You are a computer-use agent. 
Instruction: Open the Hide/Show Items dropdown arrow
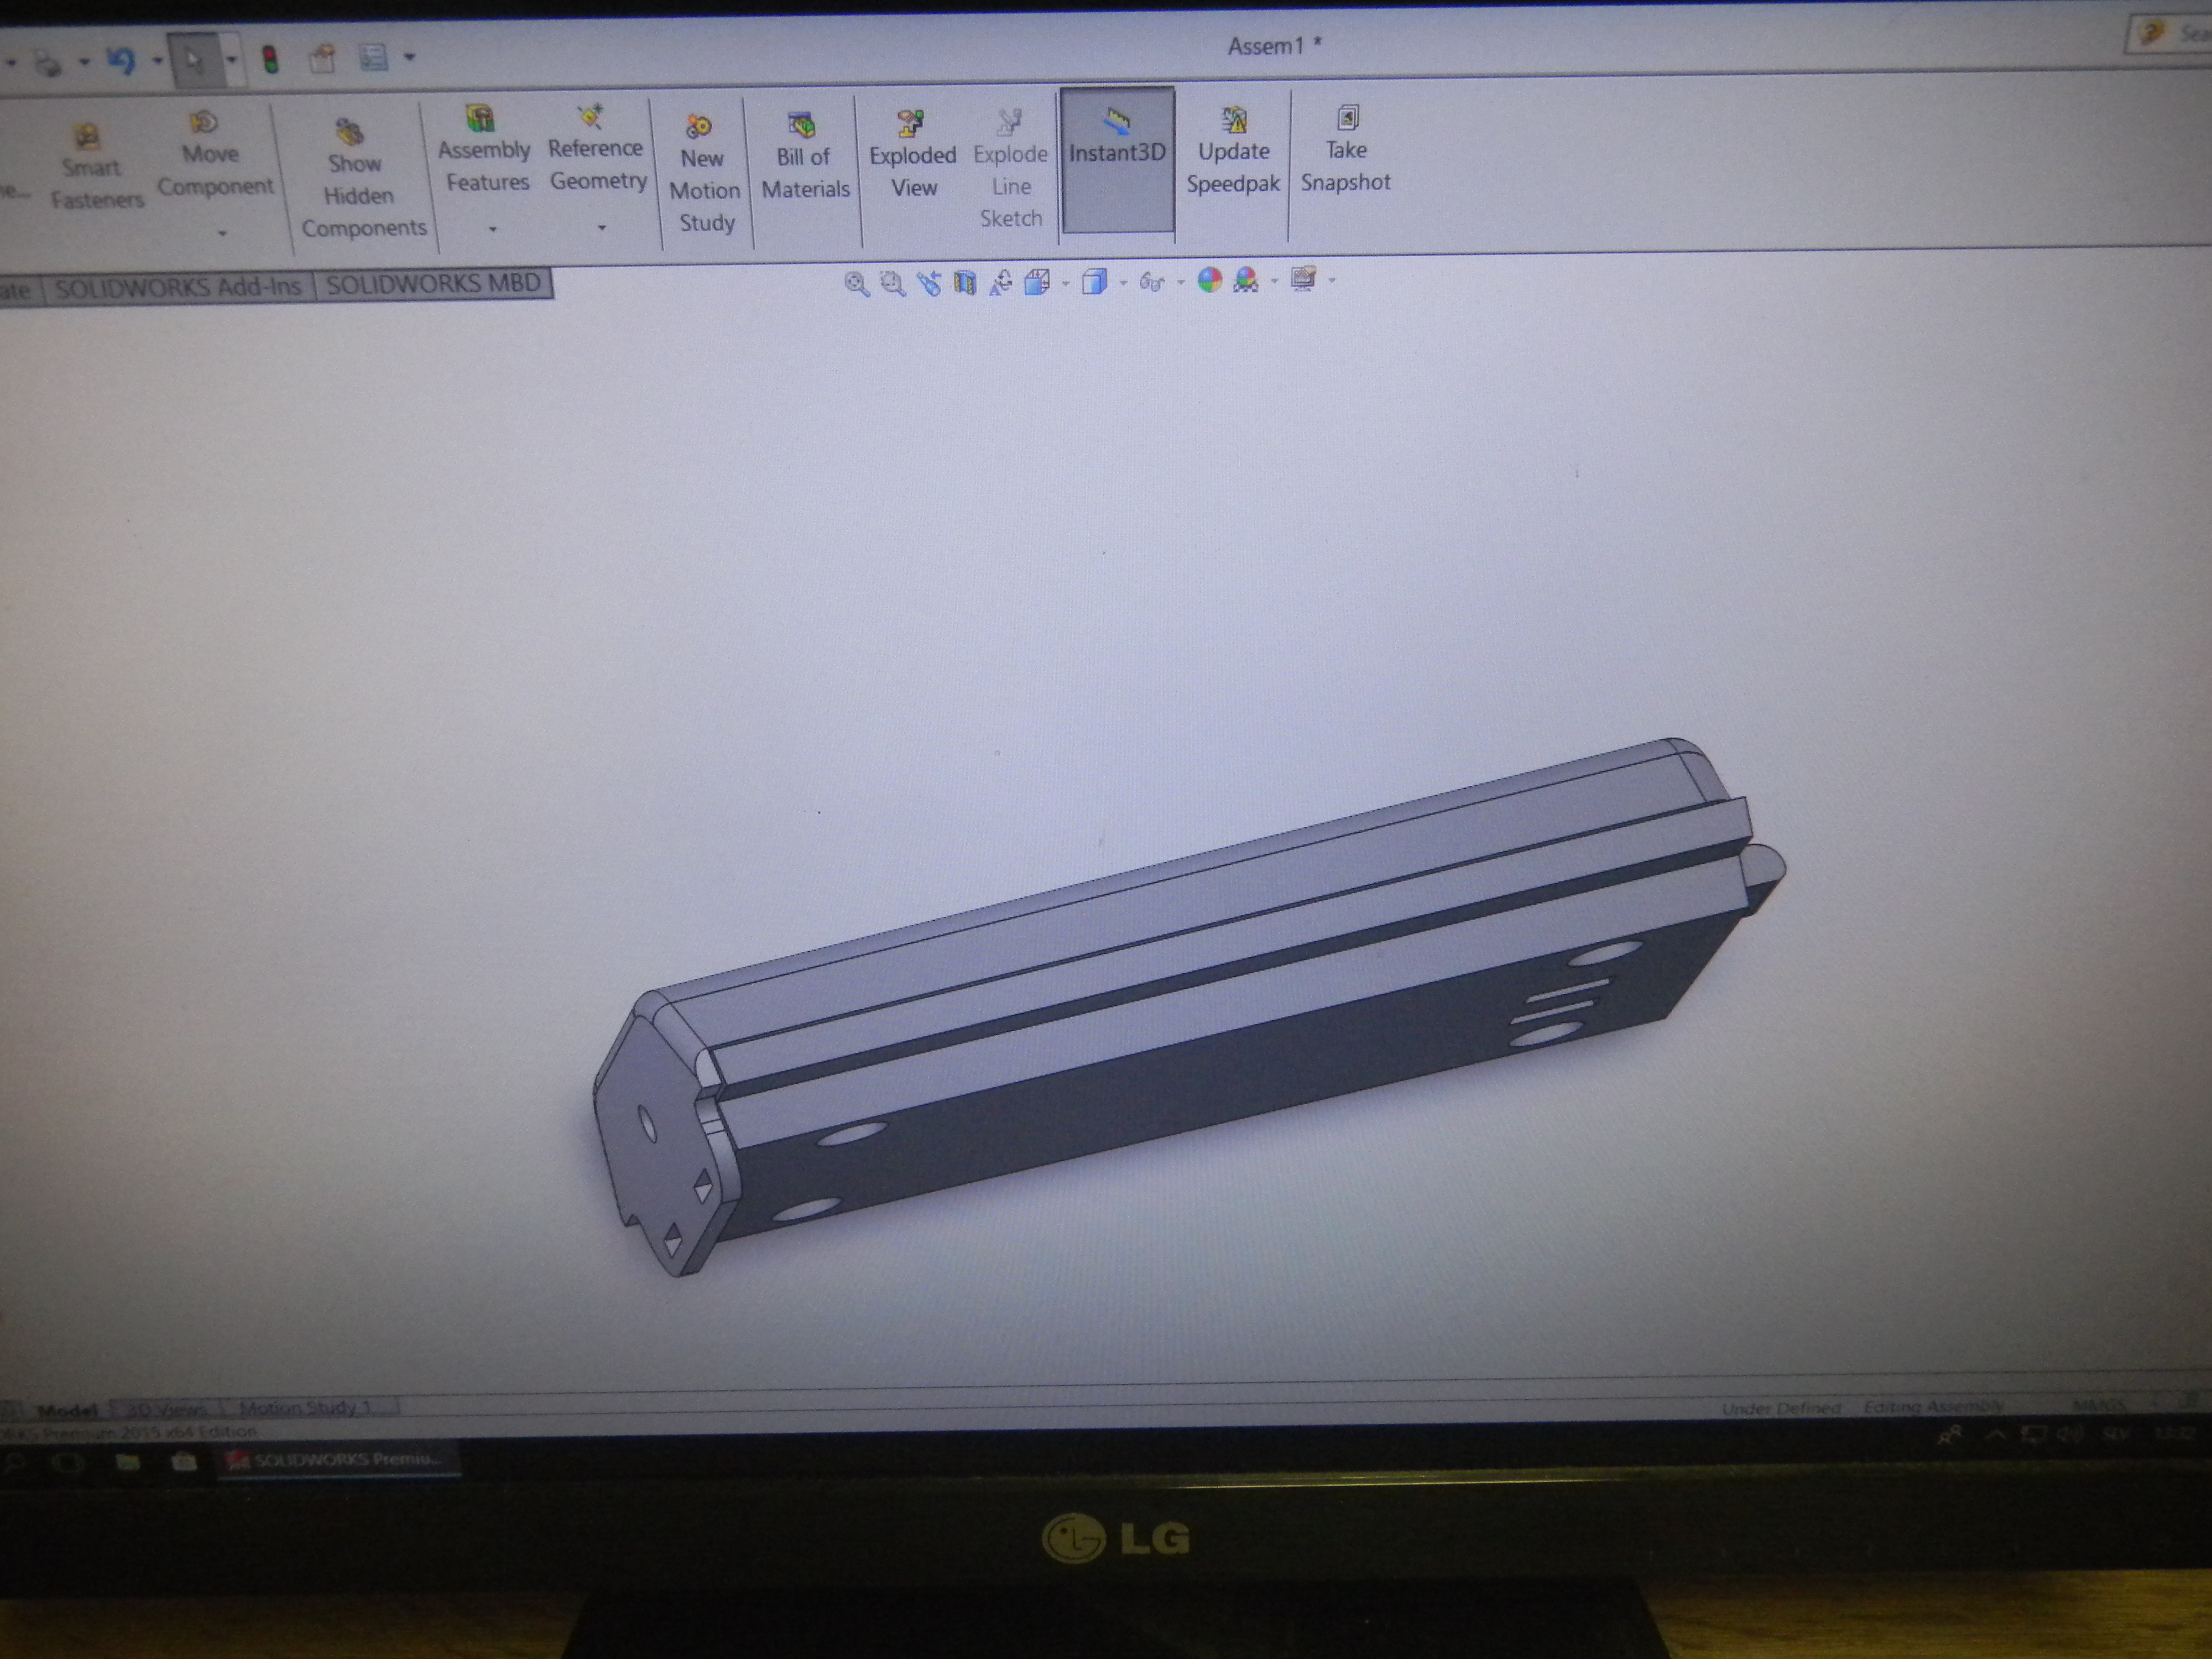tap(1181, 282)
